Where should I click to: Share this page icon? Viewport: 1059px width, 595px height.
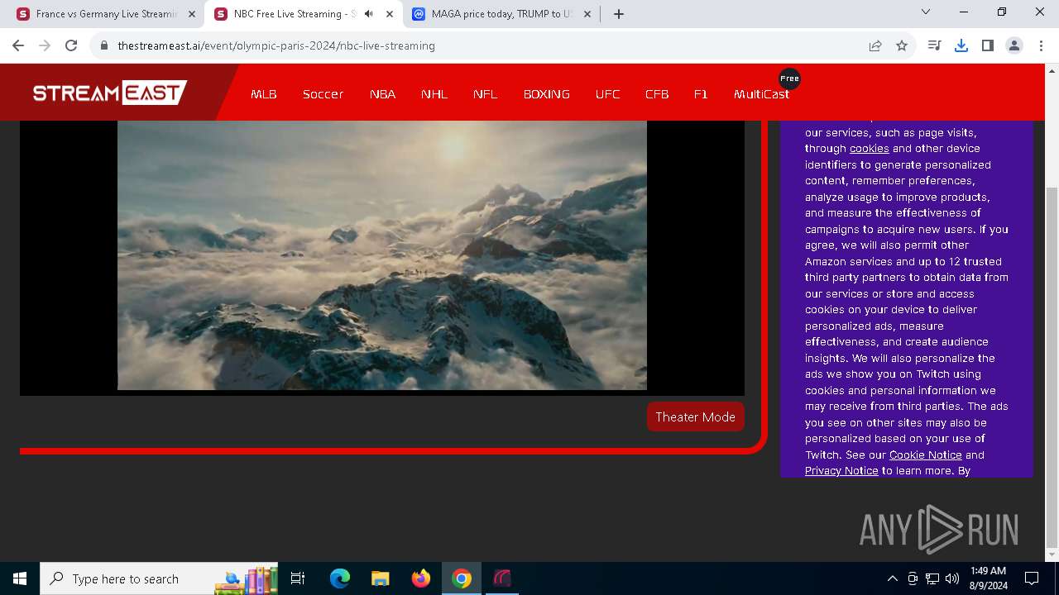tap(875, 45)
